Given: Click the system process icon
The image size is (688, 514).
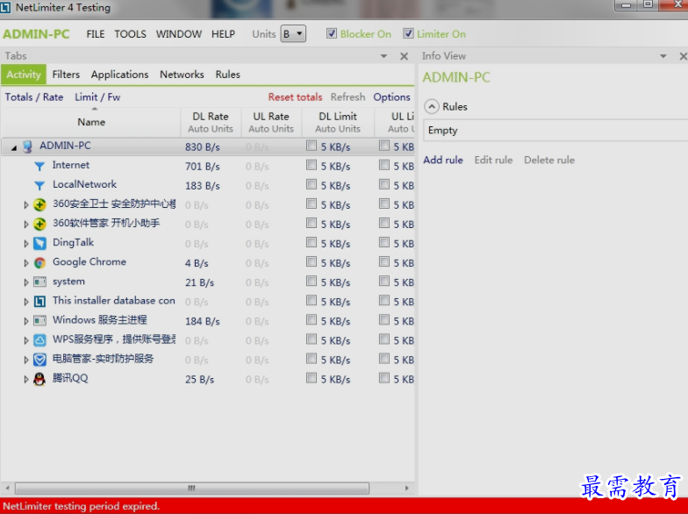Looking at the screenshot, I should tap(39, 282).
